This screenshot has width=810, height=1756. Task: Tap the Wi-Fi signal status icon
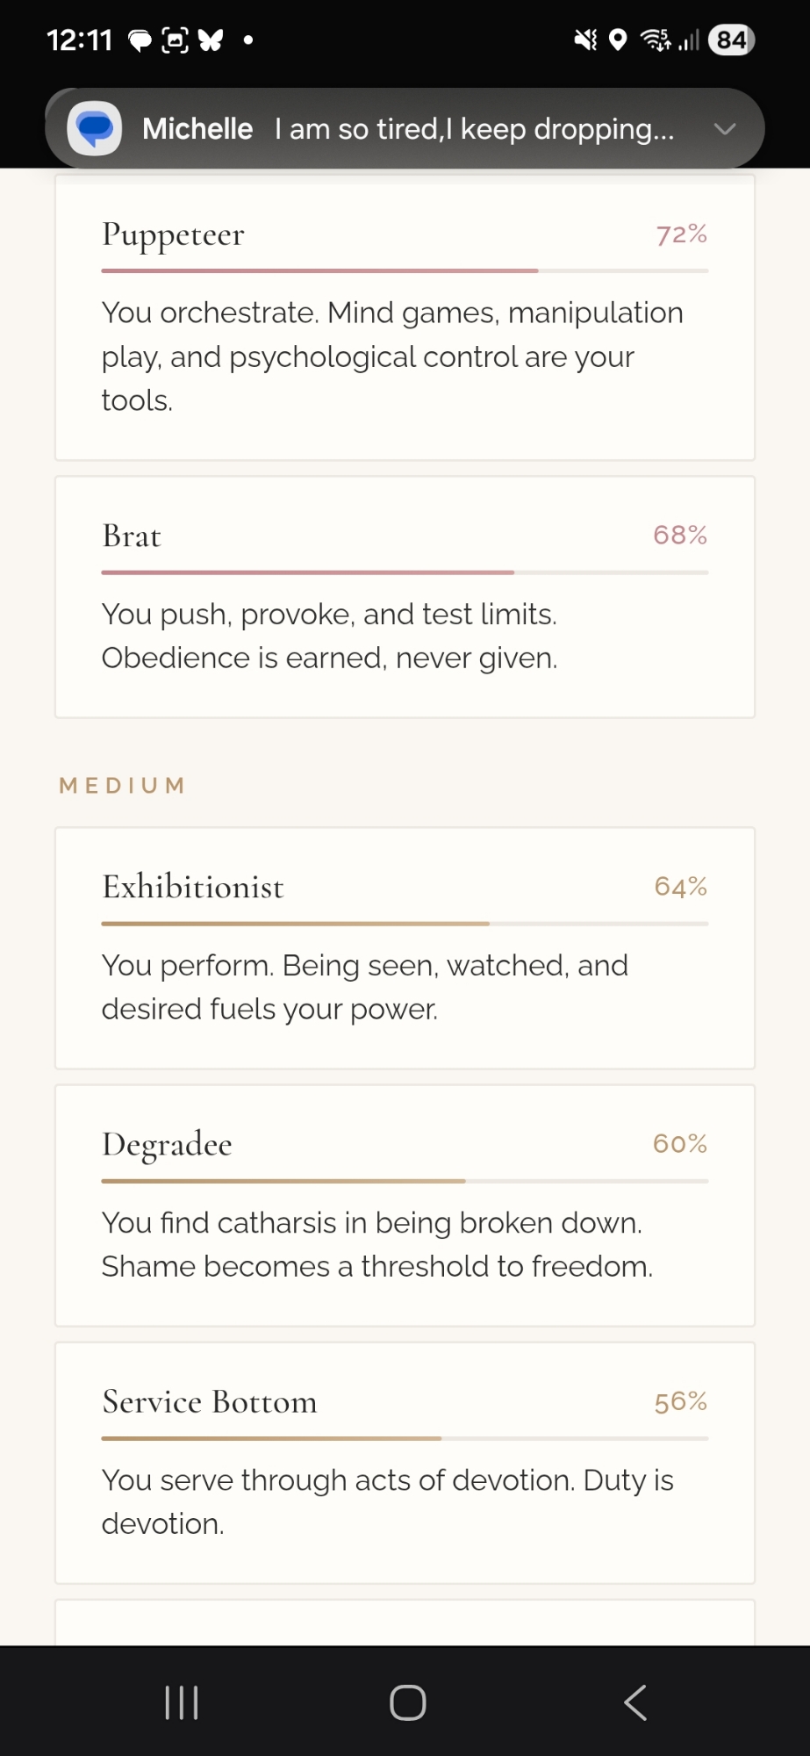point(656,40)
